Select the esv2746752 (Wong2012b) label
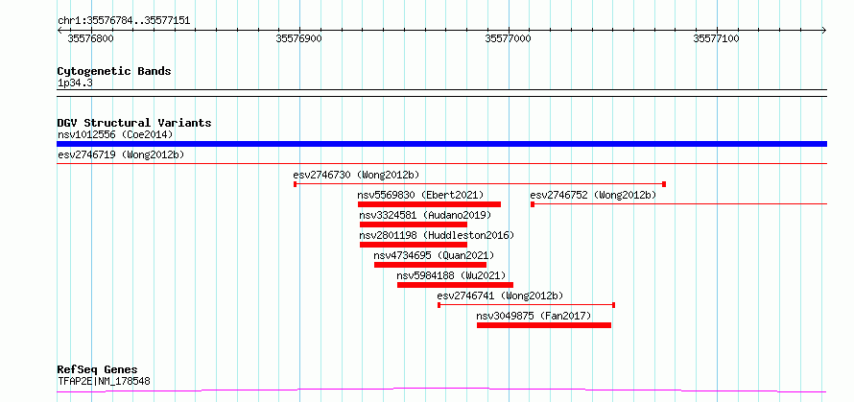The width and height of the screenshot is (854, 402). (593, 195)
